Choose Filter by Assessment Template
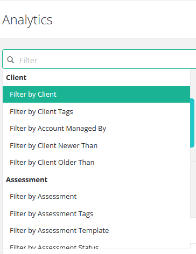This screenshot has width=196, height=254. pos(96,231)
